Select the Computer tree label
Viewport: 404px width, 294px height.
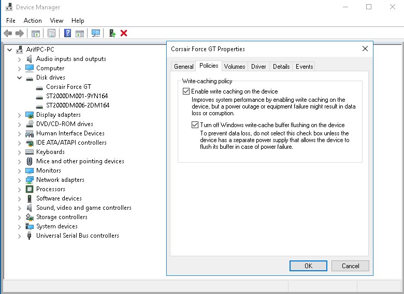click(x=50, y=68)
